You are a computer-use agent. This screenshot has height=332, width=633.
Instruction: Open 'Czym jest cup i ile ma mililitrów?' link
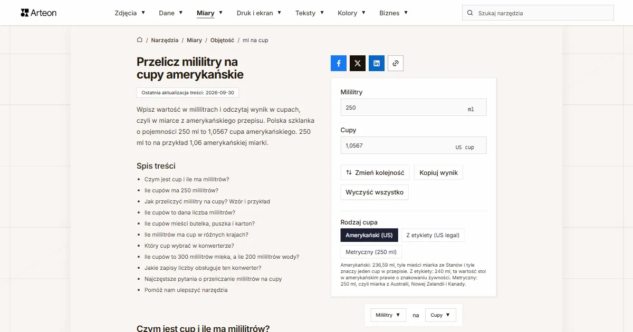click(x=187, y=179)
